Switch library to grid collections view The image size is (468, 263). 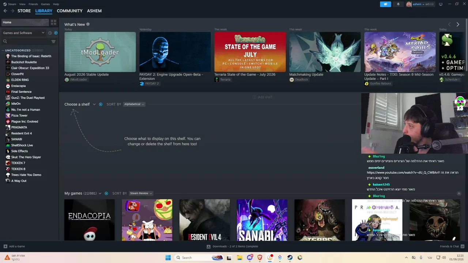(x=53, y=22)
